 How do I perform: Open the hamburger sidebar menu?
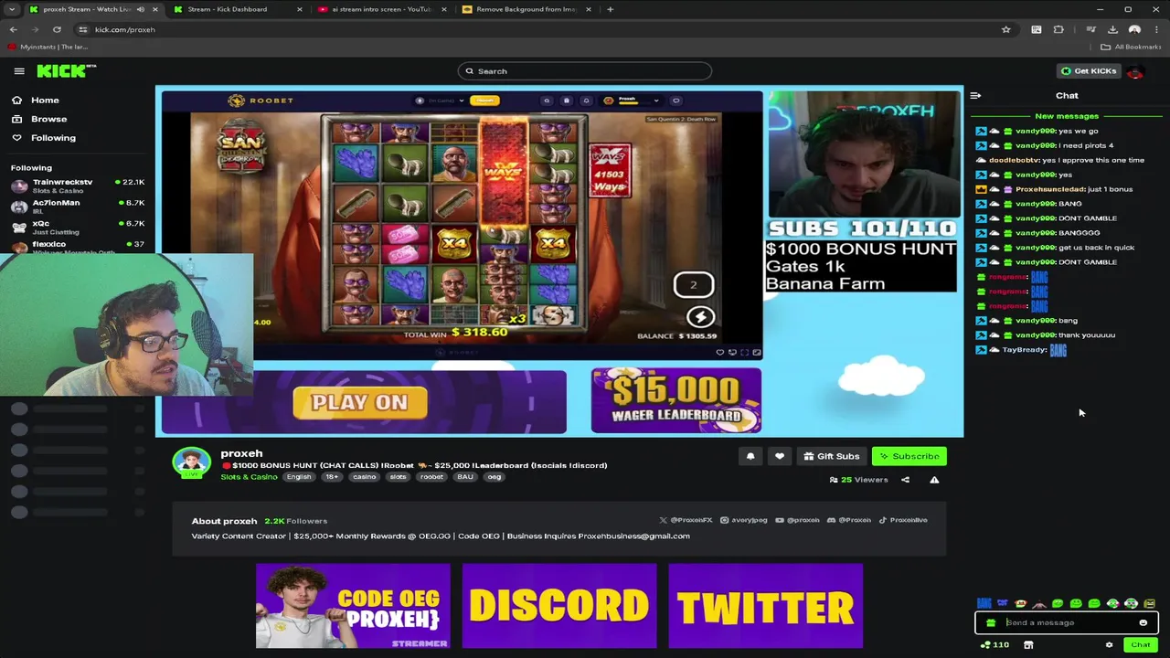pyautogui.click(x=19, y=71)
